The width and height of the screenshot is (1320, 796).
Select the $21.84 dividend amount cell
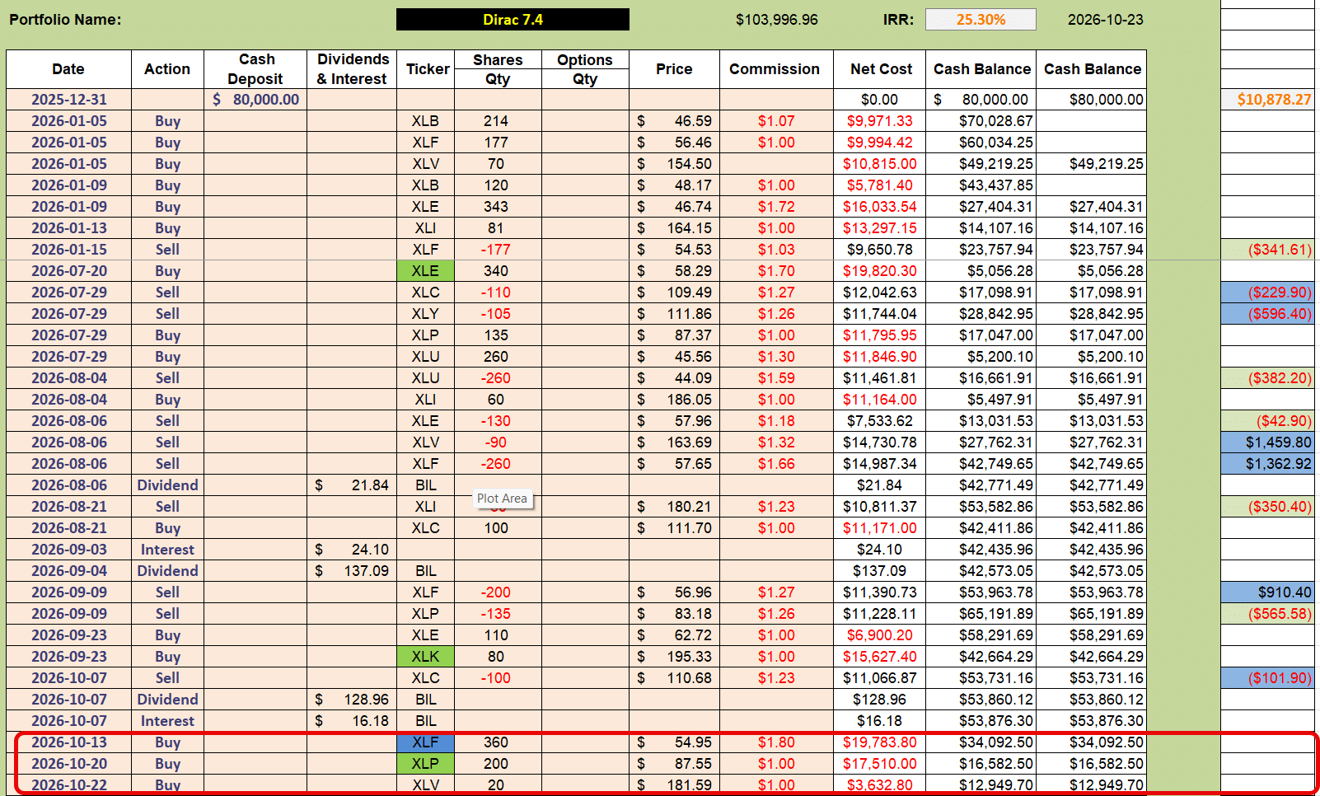coord(352,485)
